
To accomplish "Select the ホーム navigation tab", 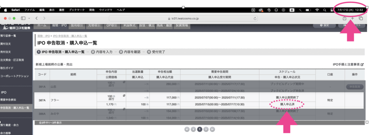I will [42, 26].
